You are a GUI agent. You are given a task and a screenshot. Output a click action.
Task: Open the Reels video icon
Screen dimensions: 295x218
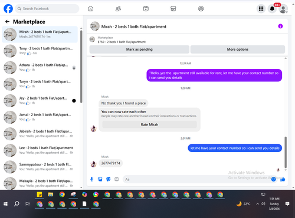point(146,9)
